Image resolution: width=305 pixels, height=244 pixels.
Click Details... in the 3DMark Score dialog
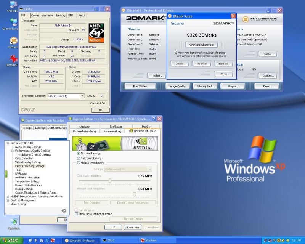click(x=180, y=64)
